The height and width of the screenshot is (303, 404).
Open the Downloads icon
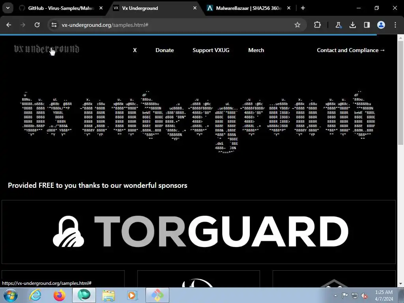[352, 25]
